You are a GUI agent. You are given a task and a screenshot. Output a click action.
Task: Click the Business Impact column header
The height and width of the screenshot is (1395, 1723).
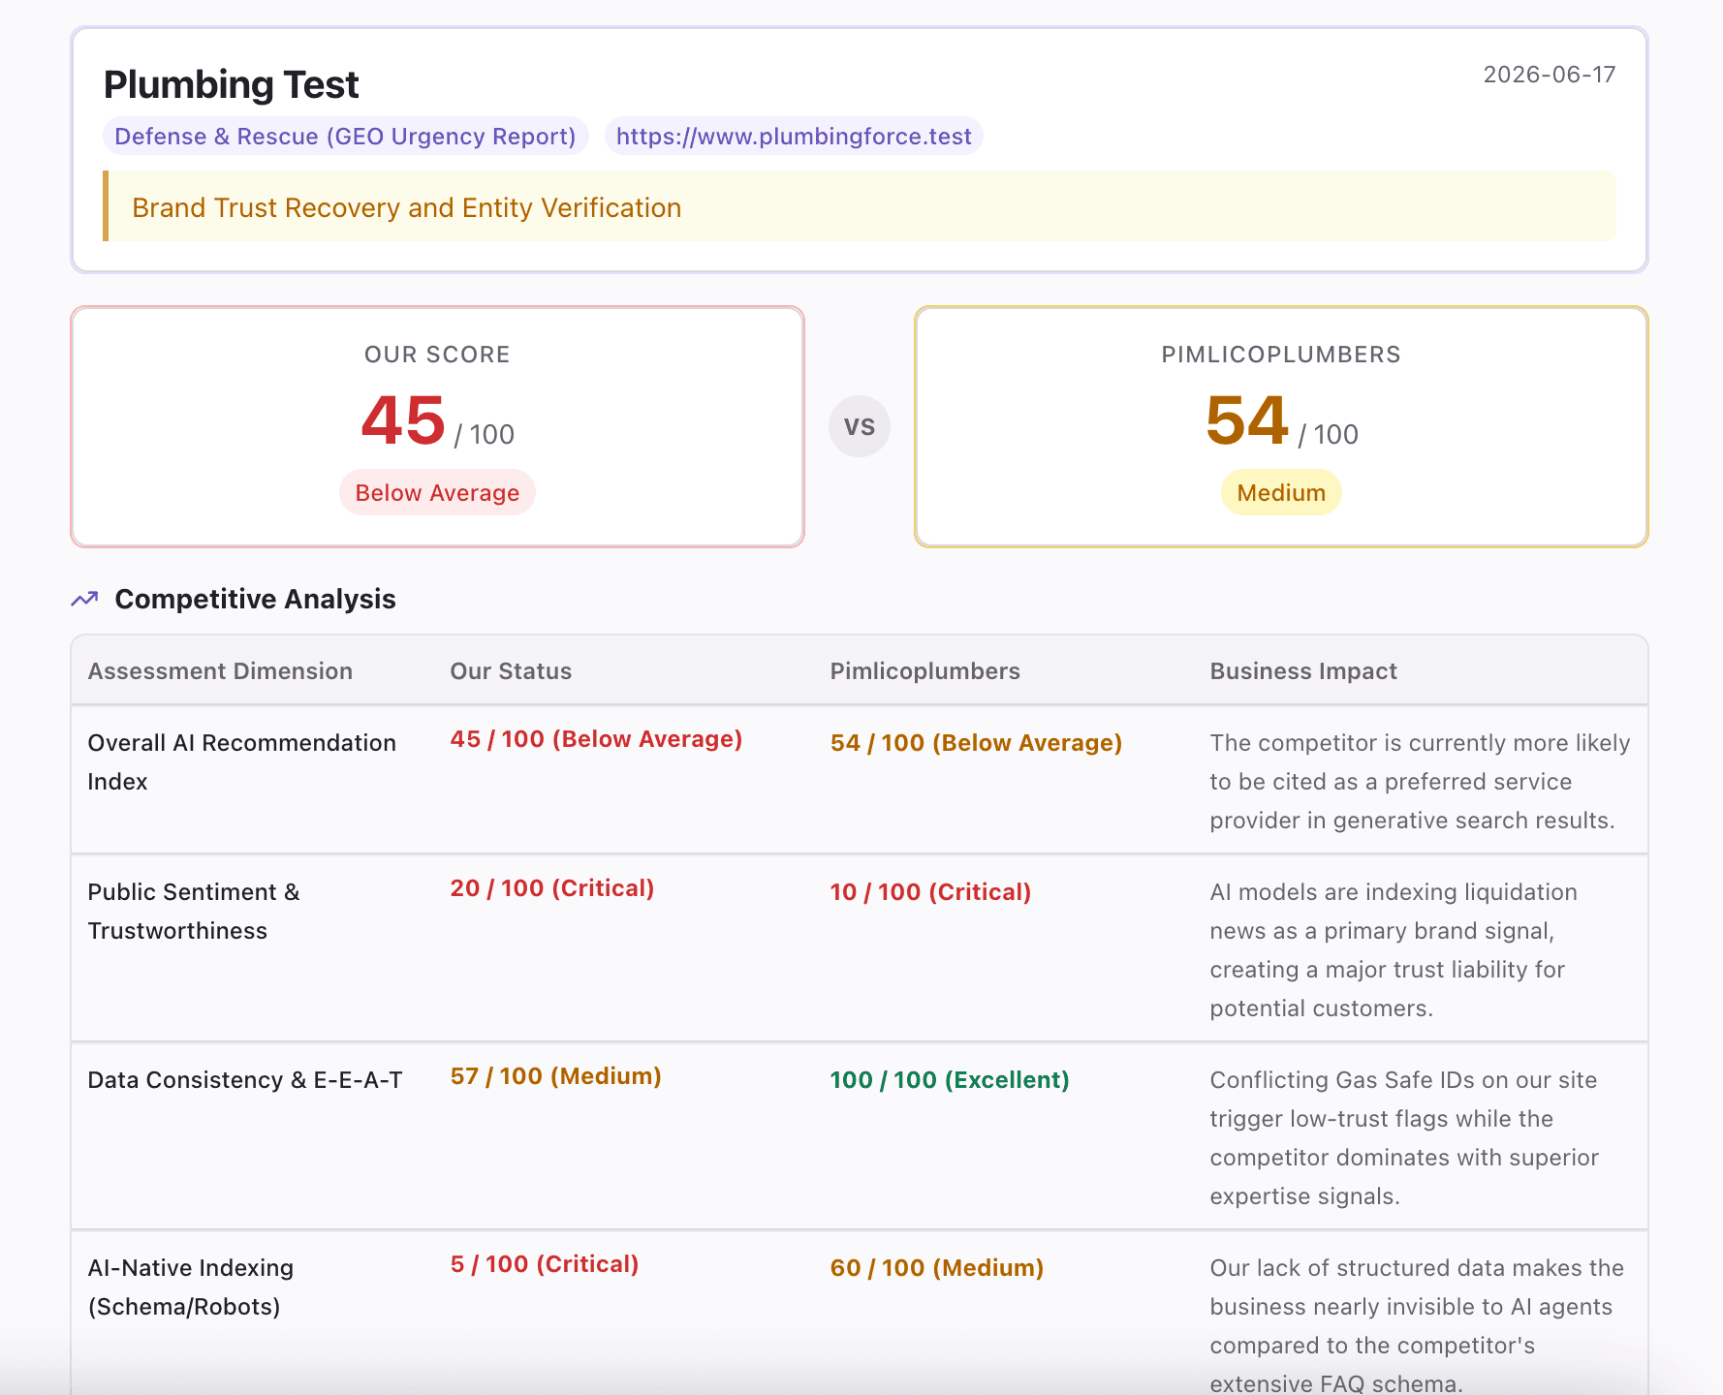[1302, 671]
